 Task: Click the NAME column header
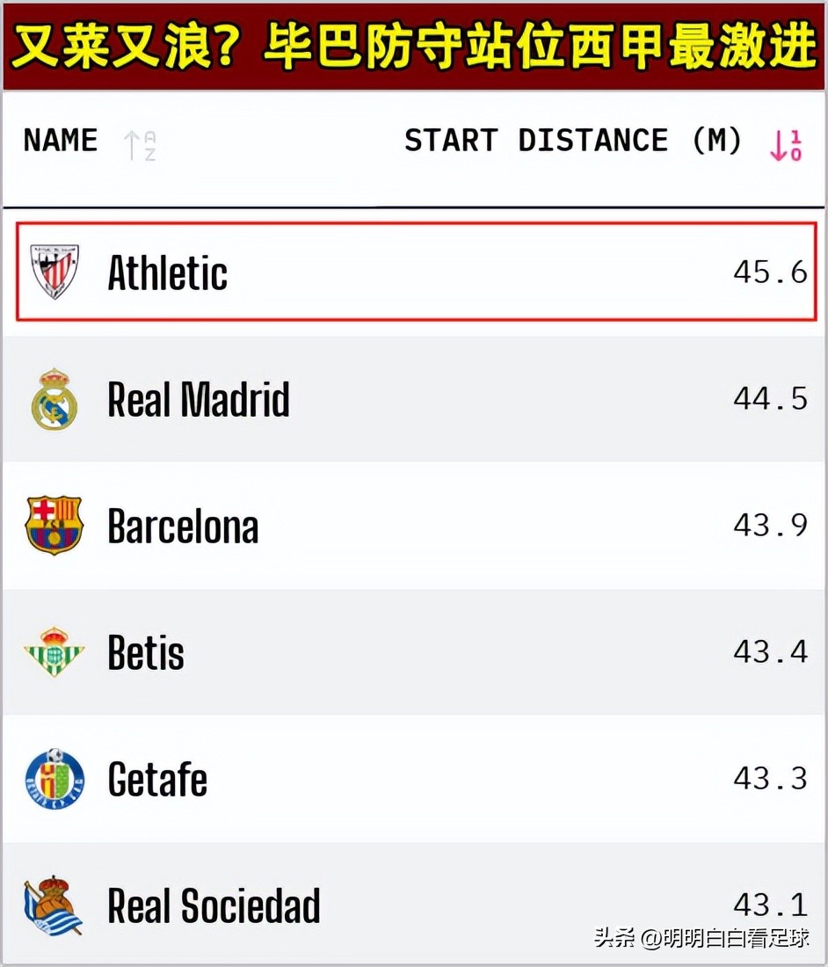click(61, 141)
